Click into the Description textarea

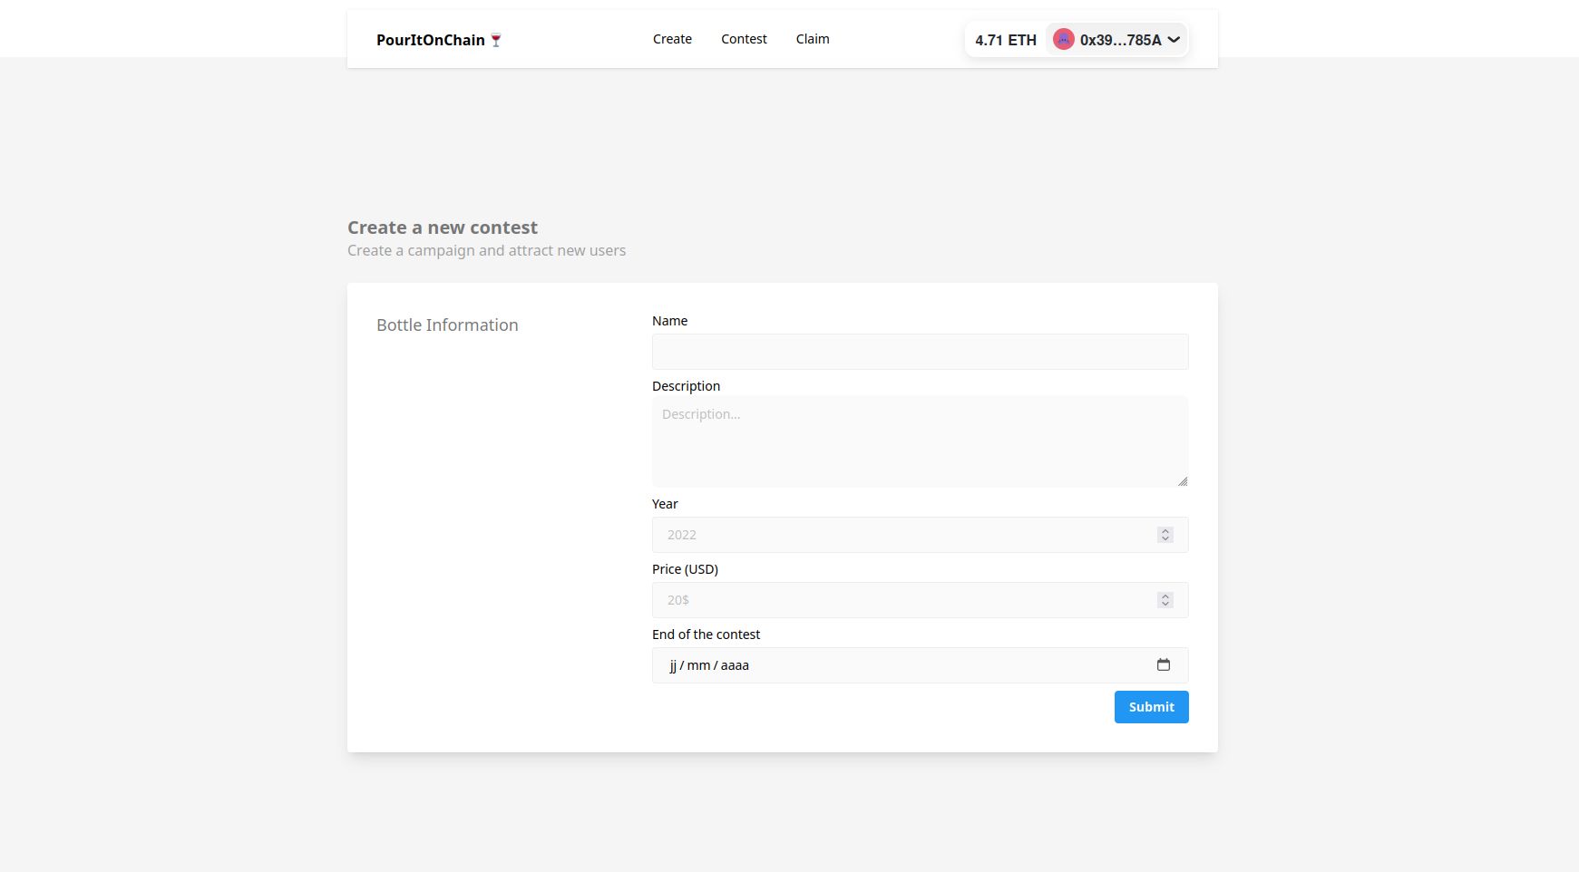(x=920, y=441)
